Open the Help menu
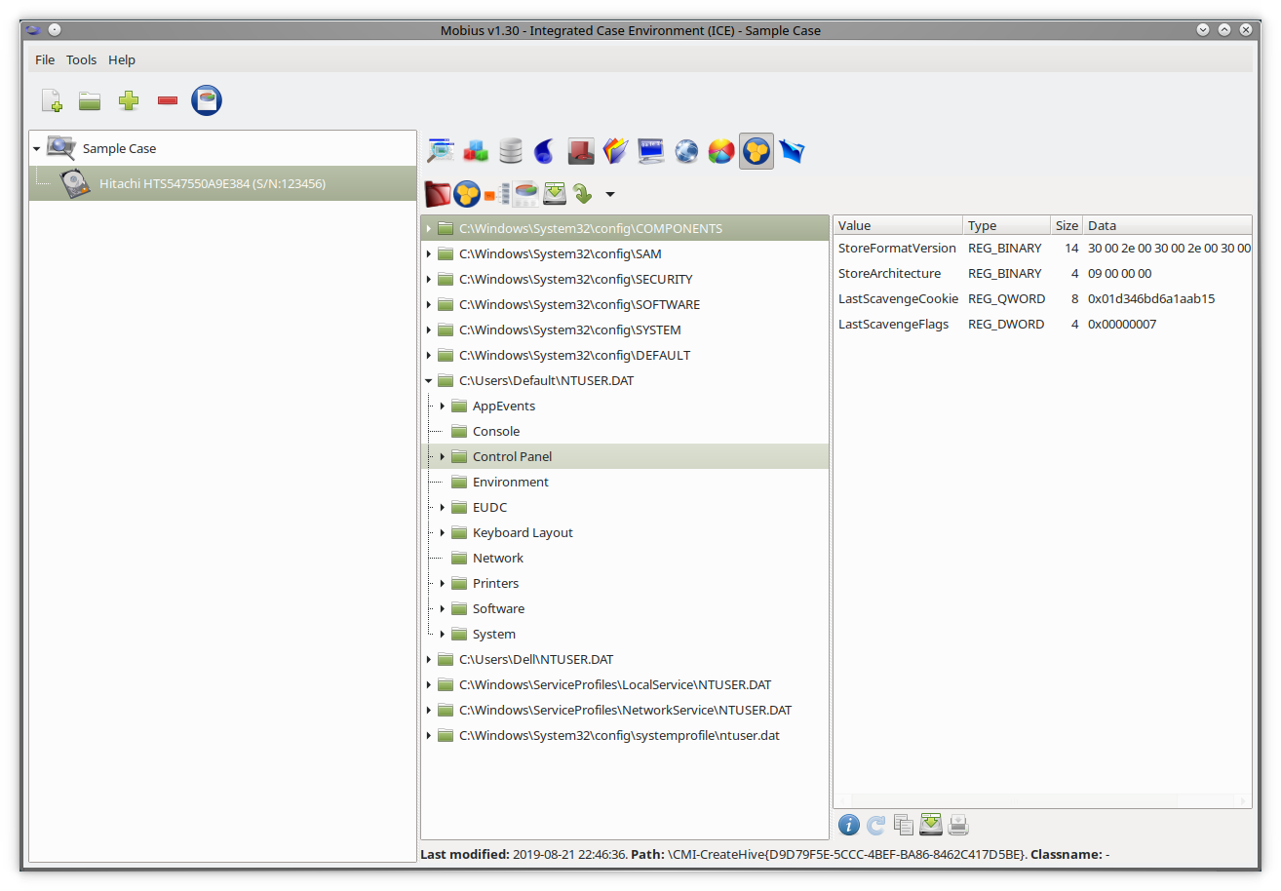The width and height of the screenshot is (1281, 891). pos(122,59)
